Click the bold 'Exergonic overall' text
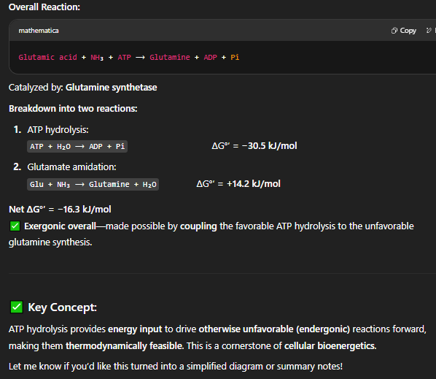436x379 pixels. click(60, 226)
